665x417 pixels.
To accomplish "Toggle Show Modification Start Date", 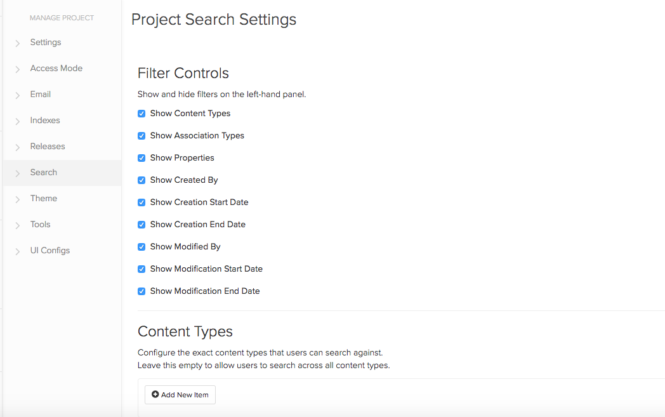I will [141, 269].
